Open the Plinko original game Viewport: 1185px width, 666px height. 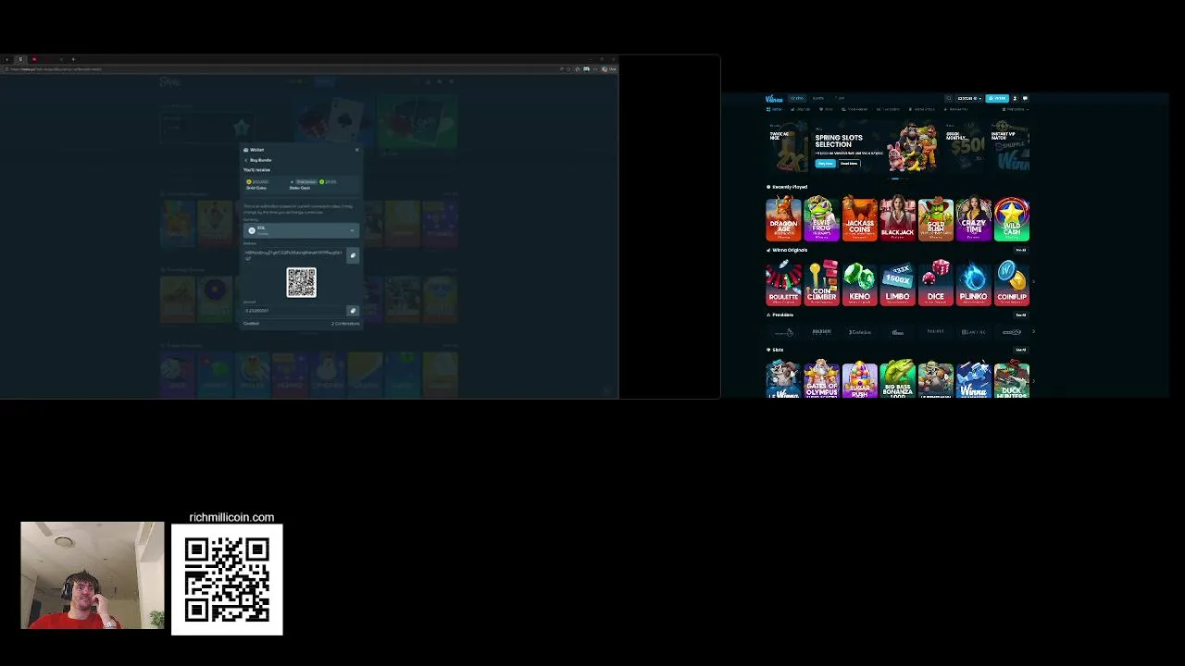pos(973,282)
